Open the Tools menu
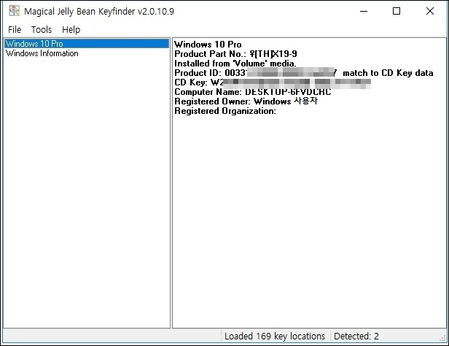 [x=42, y=29]
